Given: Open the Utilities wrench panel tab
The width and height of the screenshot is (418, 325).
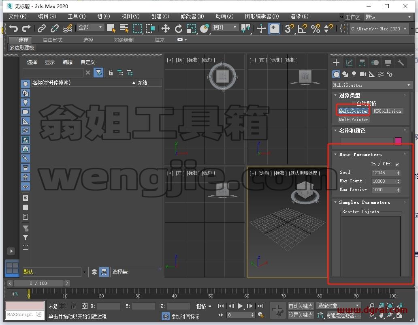Looking at the screenshot, I should 401,63.
